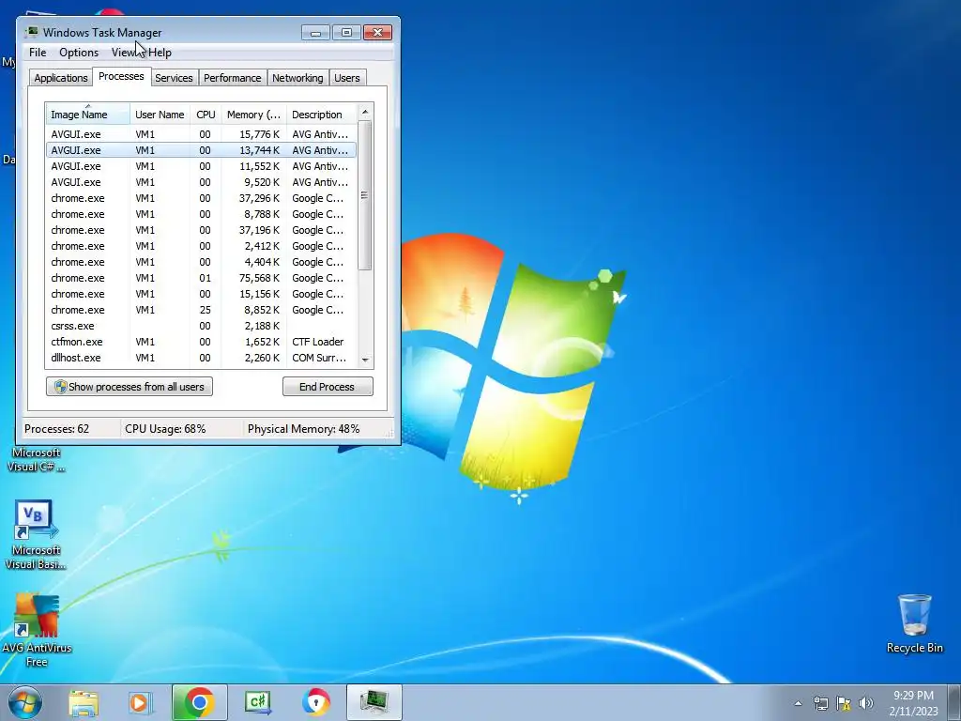The height and width of the screenshot is (721, 961).
Task: Click process list scroll up arrow
Action: coord(365,113)
